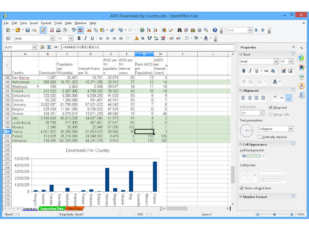Screen dimensions: 309x231
Task: Click the Function Wizard icon
Action: 42,47
